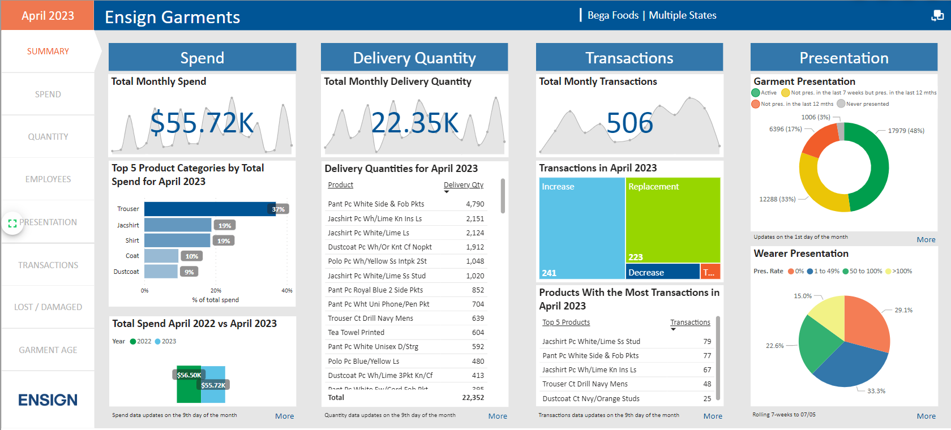The height and width of the screenshot is (430, 951).
Task: Click the grey Never presented legend circle
Action: (x=841, y=104)
